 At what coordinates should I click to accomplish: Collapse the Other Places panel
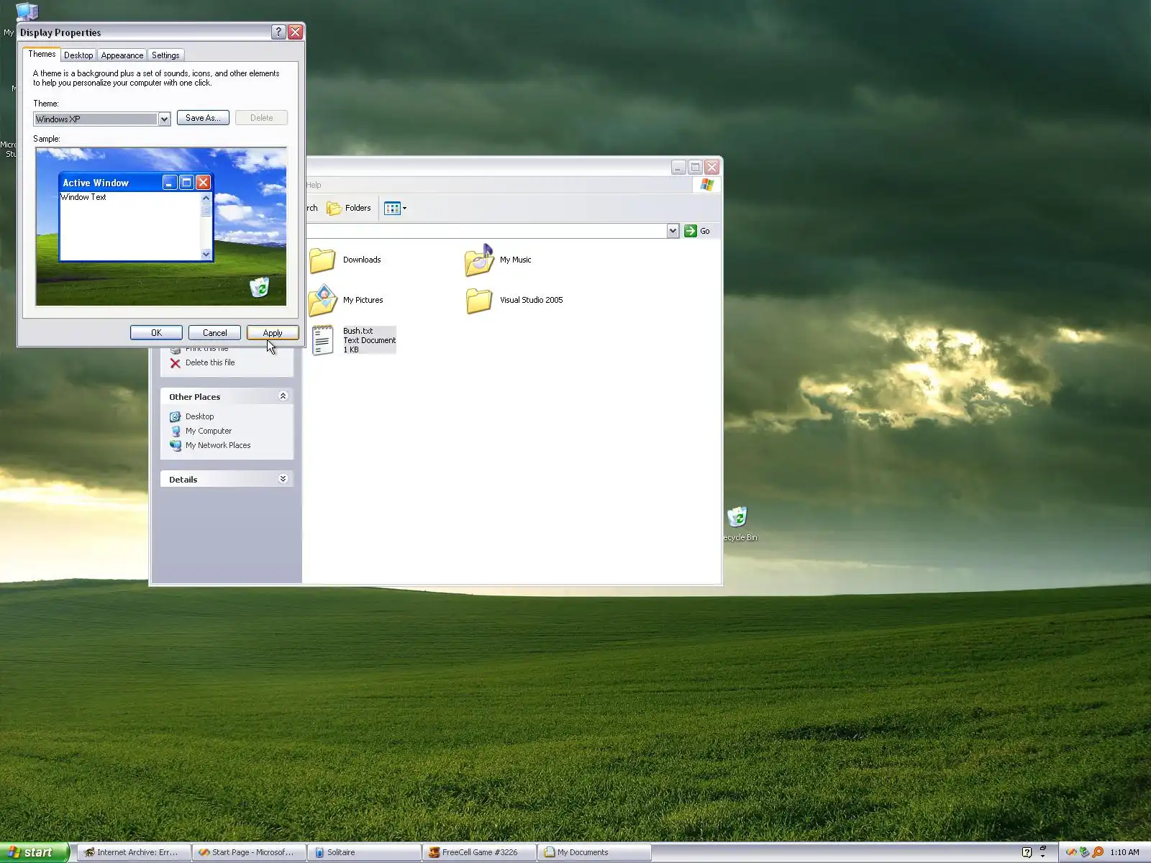283,396
